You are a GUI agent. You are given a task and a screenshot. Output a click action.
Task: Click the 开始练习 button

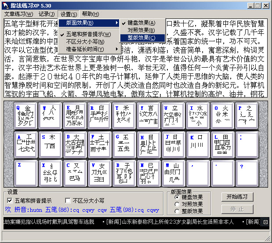pyautogui.click(x=237, y=196)
